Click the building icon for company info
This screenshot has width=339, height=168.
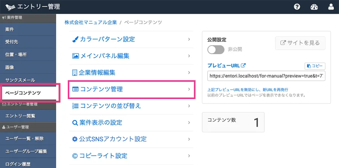75,72
